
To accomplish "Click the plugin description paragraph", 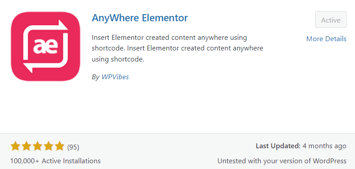I will pos(178,48).
